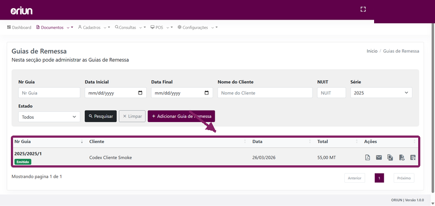
Task: Click the ORIUN logo
Action: pos(22,11)
